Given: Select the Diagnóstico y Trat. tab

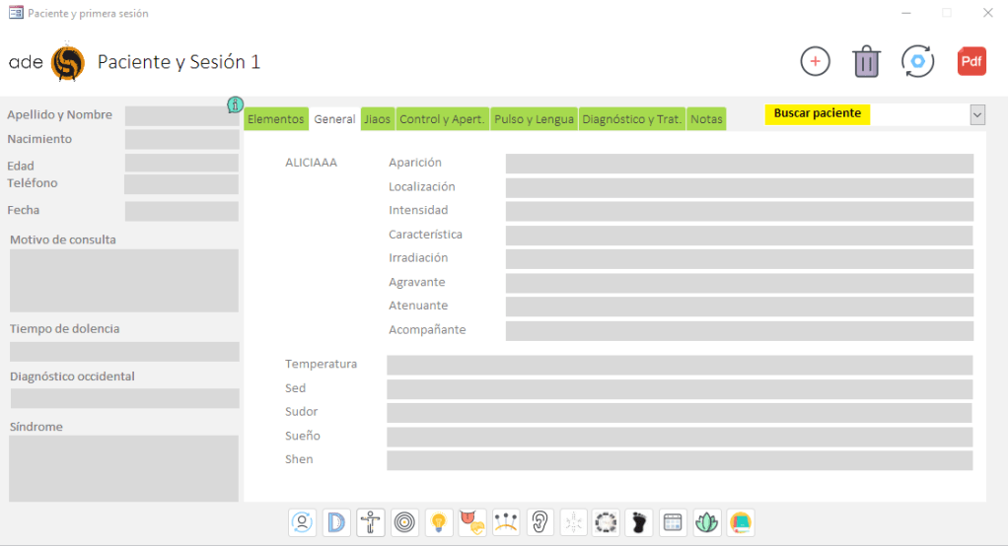Looking at the screenshot, I should [631, 119].
